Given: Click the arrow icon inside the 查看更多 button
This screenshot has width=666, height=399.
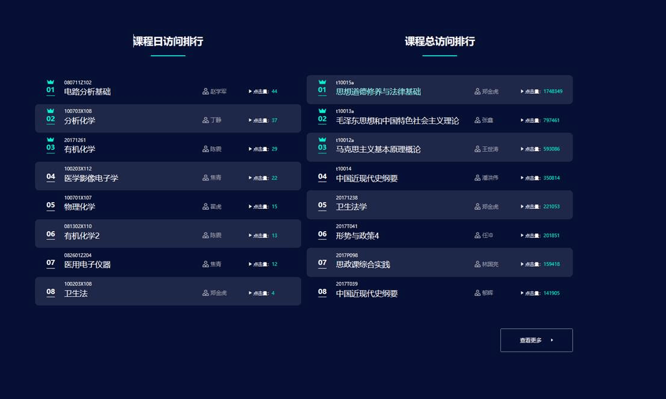Looking at the screenshot, I should point(552,341).
